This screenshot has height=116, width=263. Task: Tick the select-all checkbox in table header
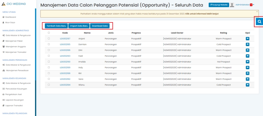tap(49, 33)
